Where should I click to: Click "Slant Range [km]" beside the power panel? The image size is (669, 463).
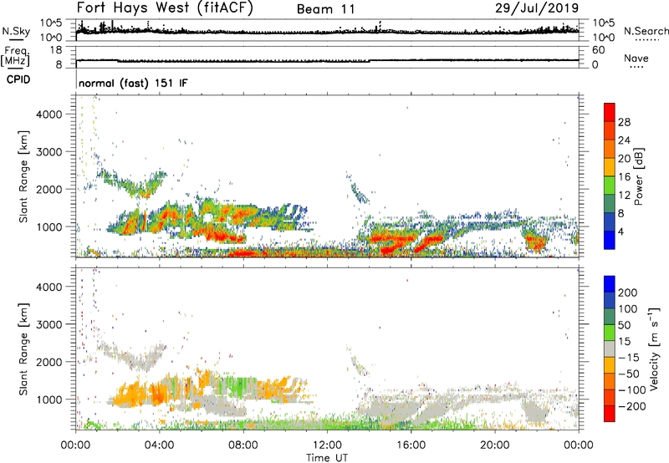coord(23,176)
